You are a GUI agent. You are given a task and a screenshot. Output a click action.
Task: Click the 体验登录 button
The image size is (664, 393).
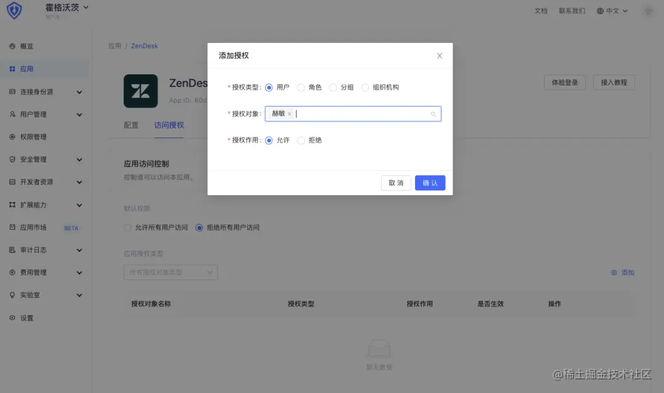[564, 82]
